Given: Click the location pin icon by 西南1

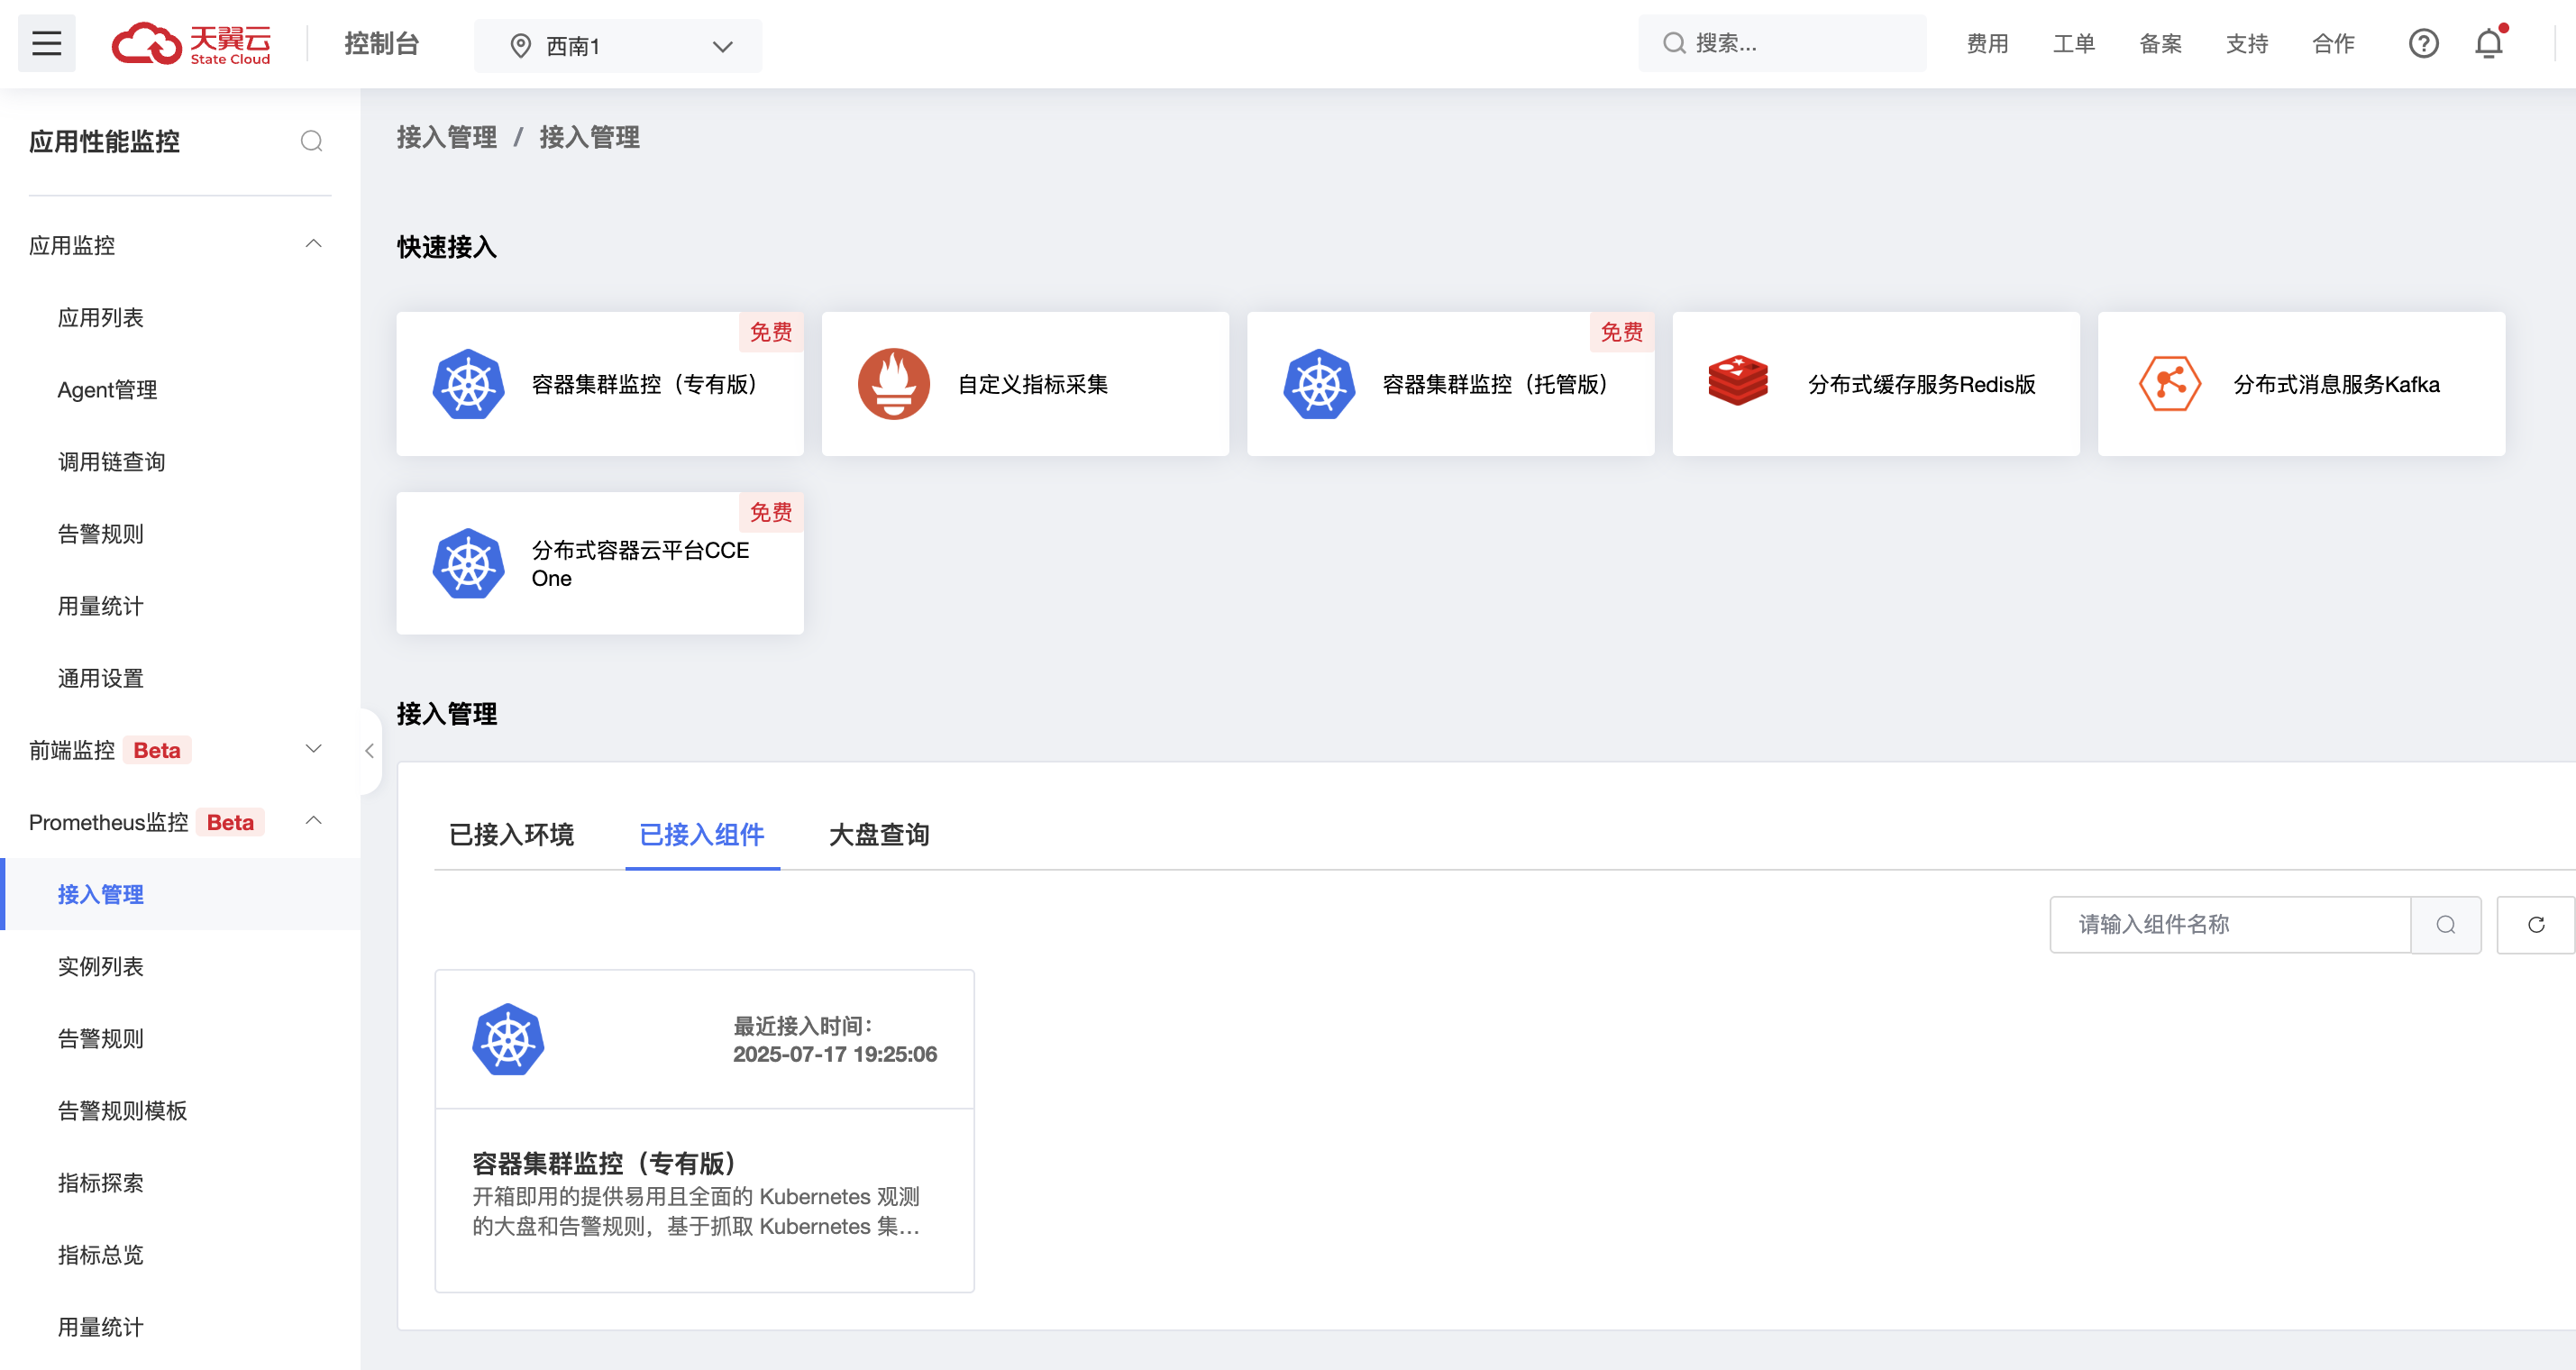Looking at the screenshot, I should (x=520, y=46).
